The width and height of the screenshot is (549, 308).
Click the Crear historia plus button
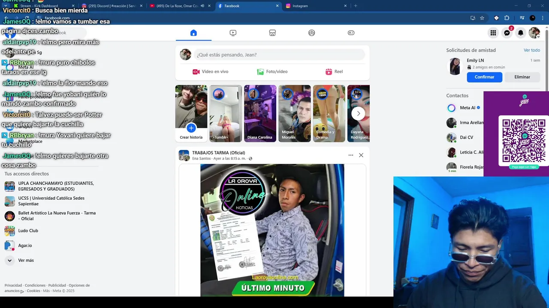pyautogui.click(x=191, y=128)
